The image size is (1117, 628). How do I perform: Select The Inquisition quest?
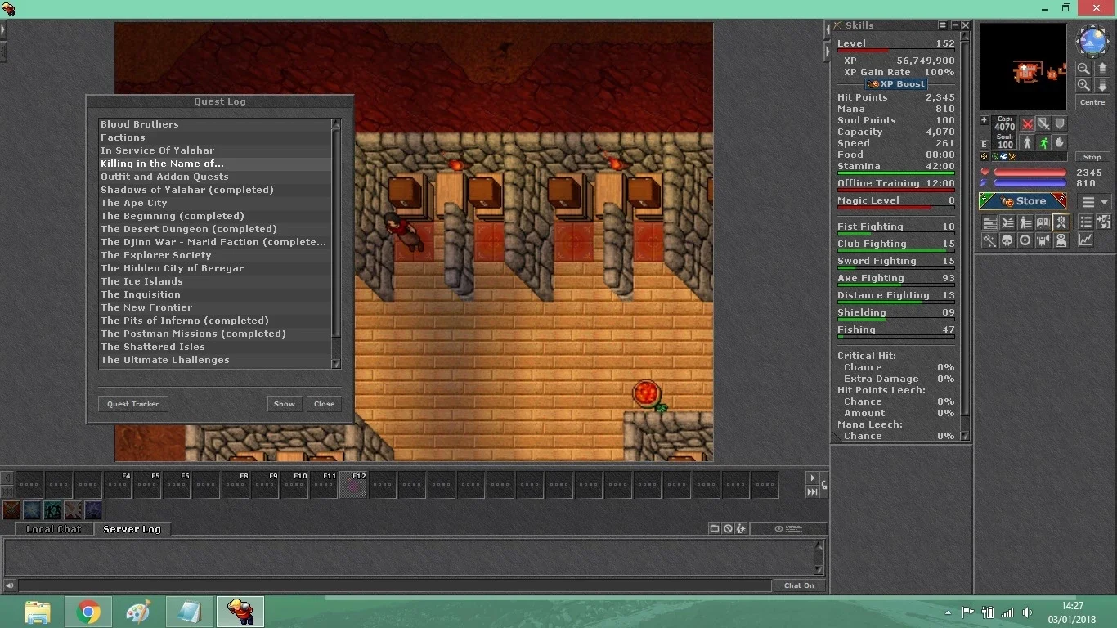point(214,294)
